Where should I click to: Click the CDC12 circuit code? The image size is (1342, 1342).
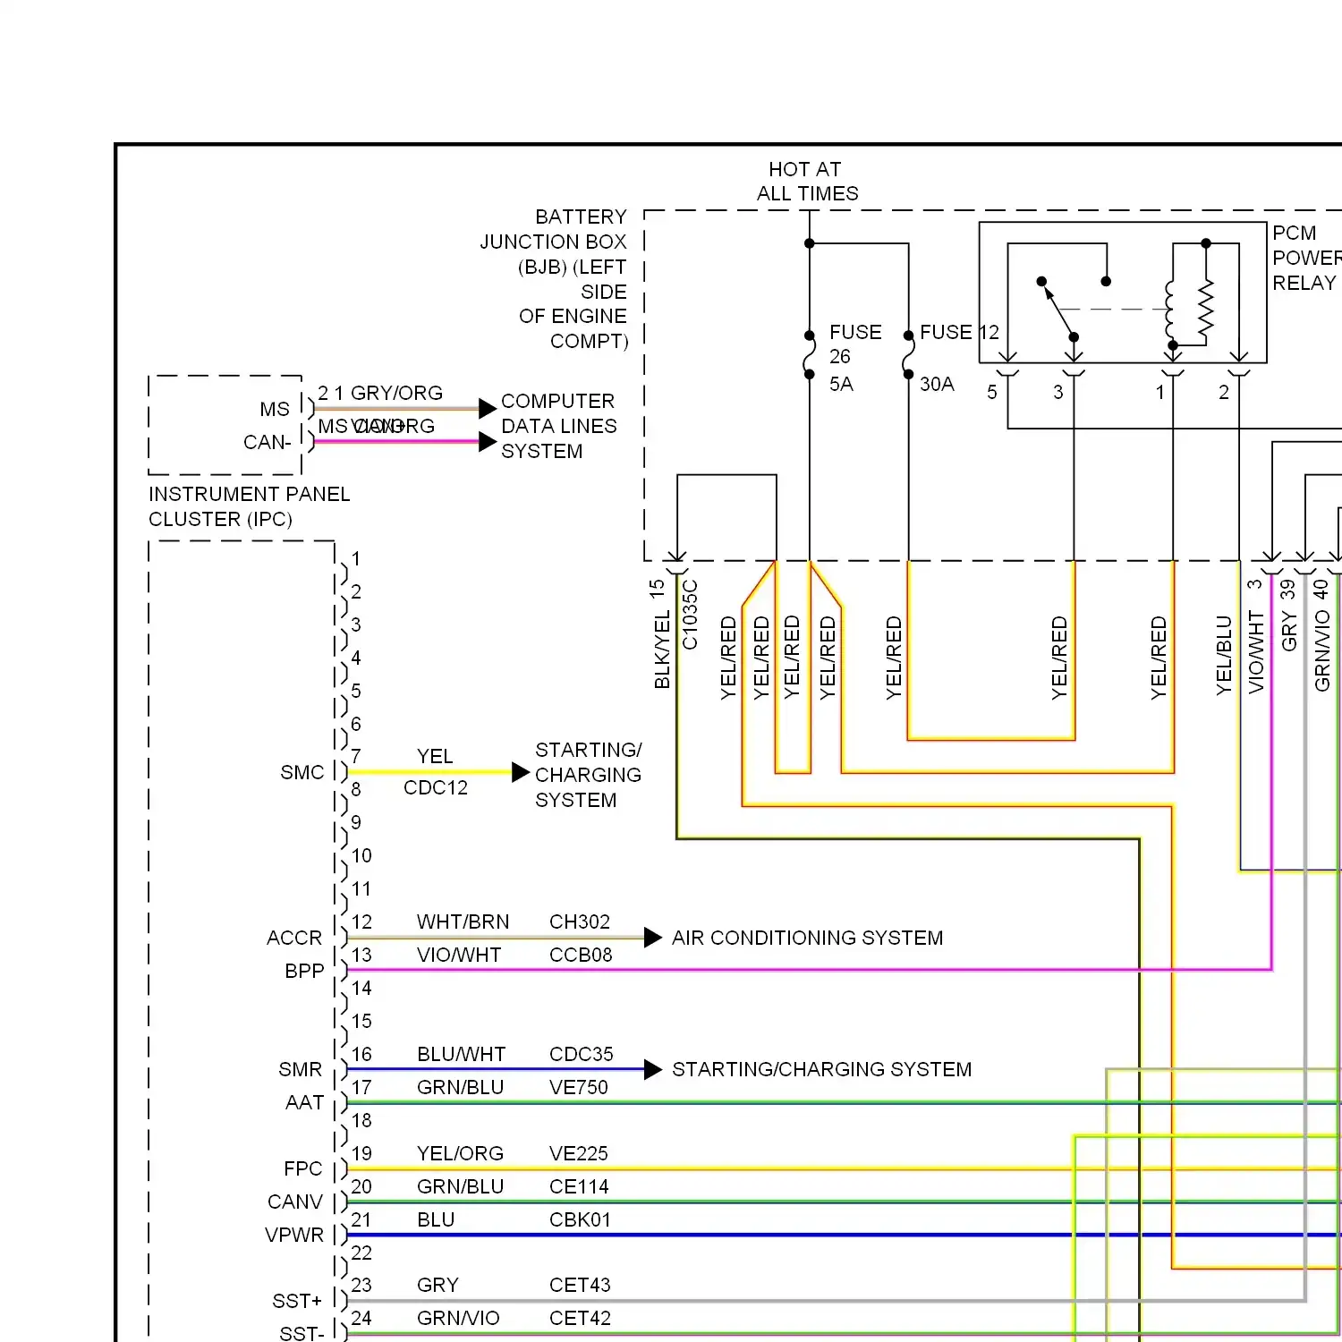[436, 787]
